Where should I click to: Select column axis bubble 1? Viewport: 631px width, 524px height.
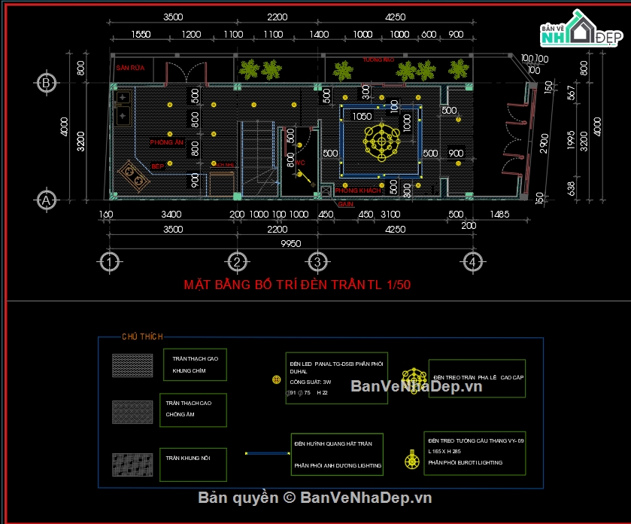[x=109, y=261]
